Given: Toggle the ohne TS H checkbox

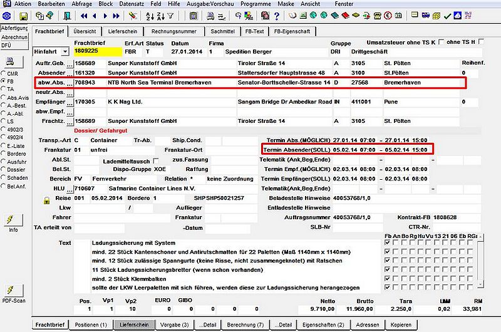Looking at the screenshot, I should tap(481, 41).
